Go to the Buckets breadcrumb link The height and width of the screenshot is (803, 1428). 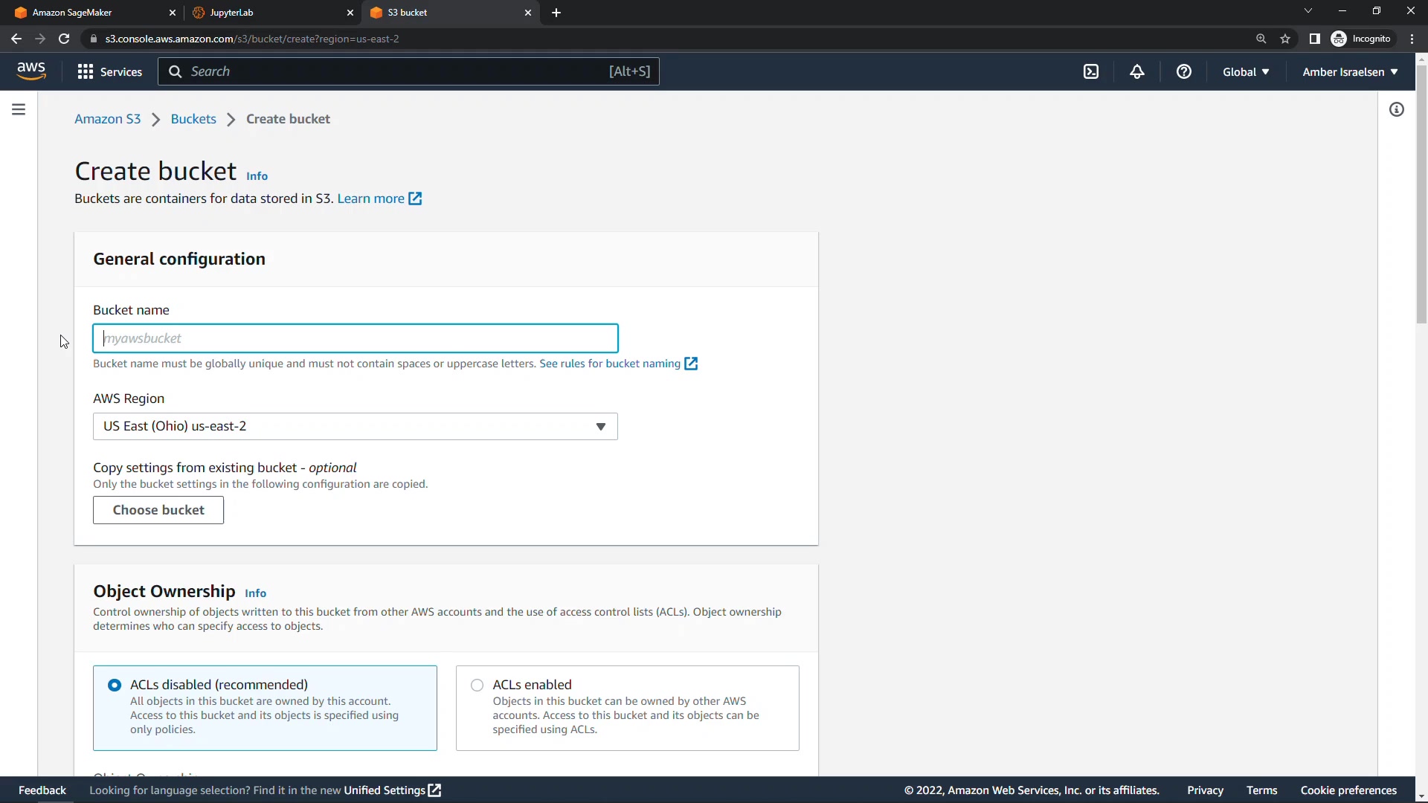[193, 119]
